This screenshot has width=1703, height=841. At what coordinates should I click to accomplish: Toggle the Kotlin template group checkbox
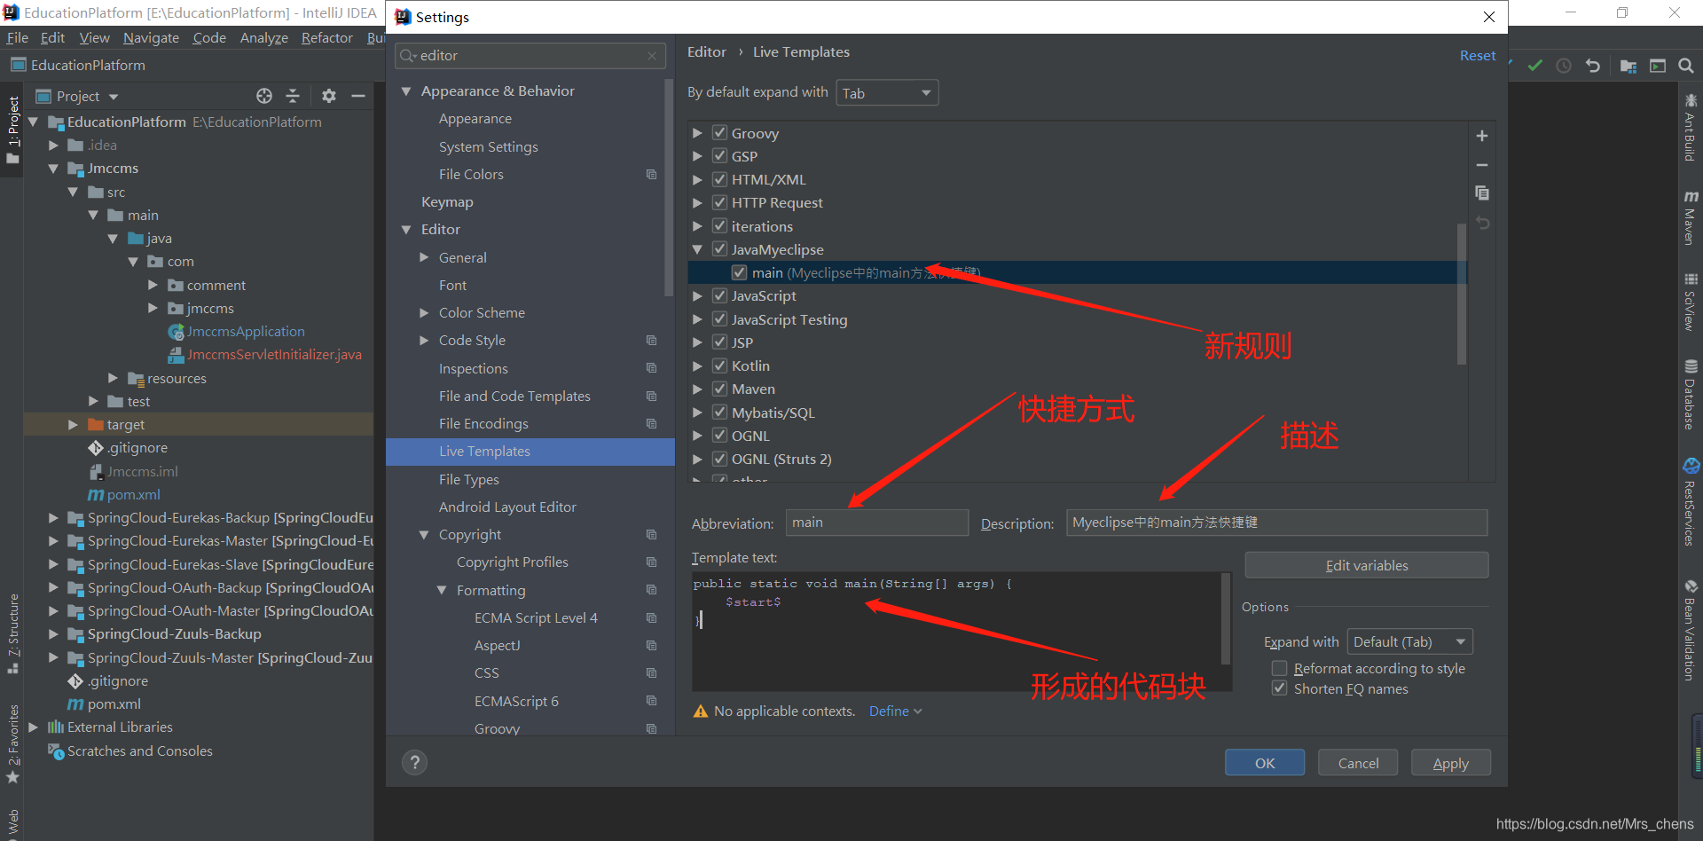tap(720, 365)
